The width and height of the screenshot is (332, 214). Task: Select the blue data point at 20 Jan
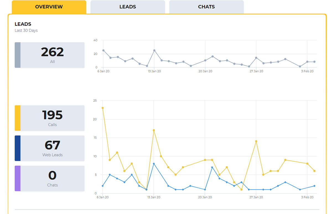tap(205, 189)
